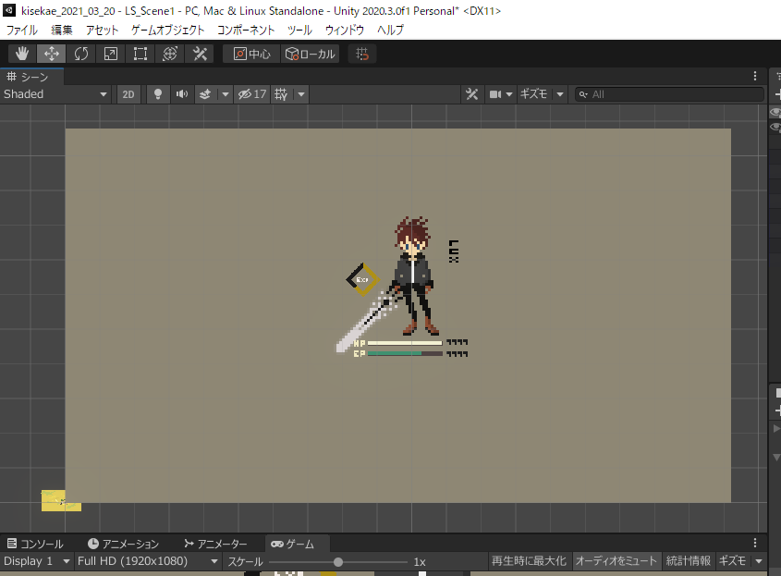The width and height of the screenshot is (781, 576).
Task: Switch to アニメーション tab
Action: tap(123, 544)
